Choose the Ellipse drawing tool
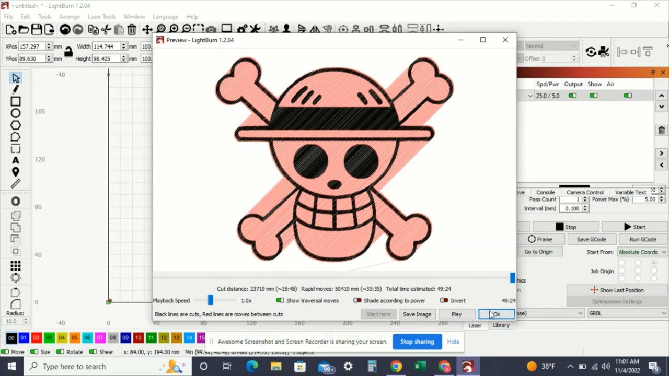This screenshot has height=376, width=669. click(16, 113)
